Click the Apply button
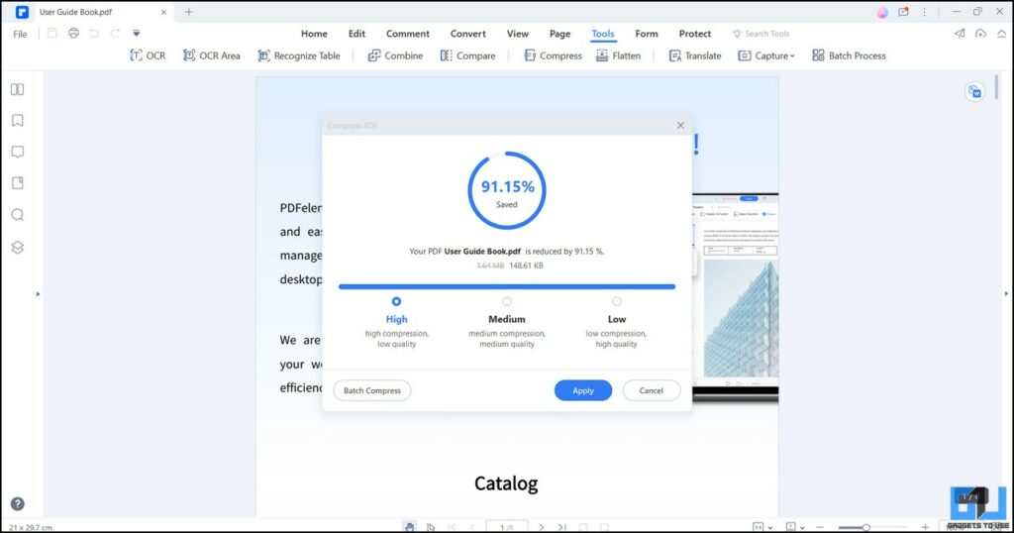The width and height of the screenshot is (1014, 533). 582,390
